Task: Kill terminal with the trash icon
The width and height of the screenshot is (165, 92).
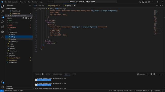Action: [x=154, y=74]
